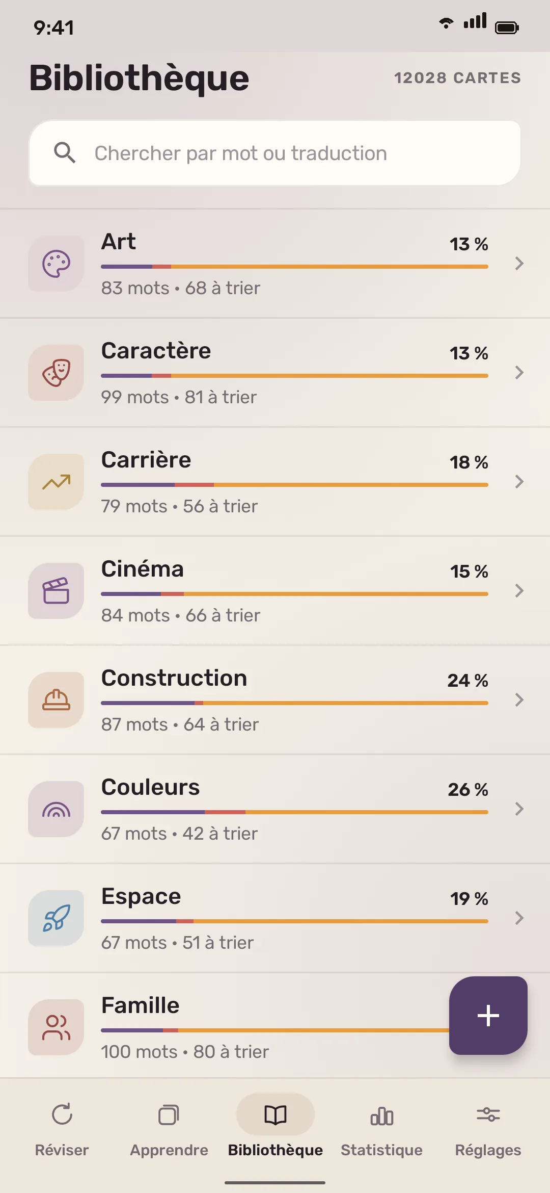The height and width of the screenshot is (1193, 550).
Task: Tap the Art palette icon
Action: (56, 264)
